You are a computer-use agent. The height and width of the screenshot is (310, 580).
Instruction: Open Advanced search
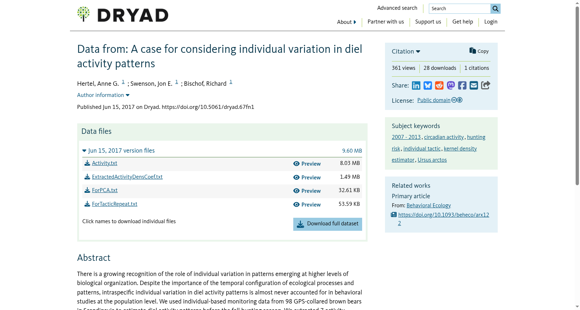397,8
